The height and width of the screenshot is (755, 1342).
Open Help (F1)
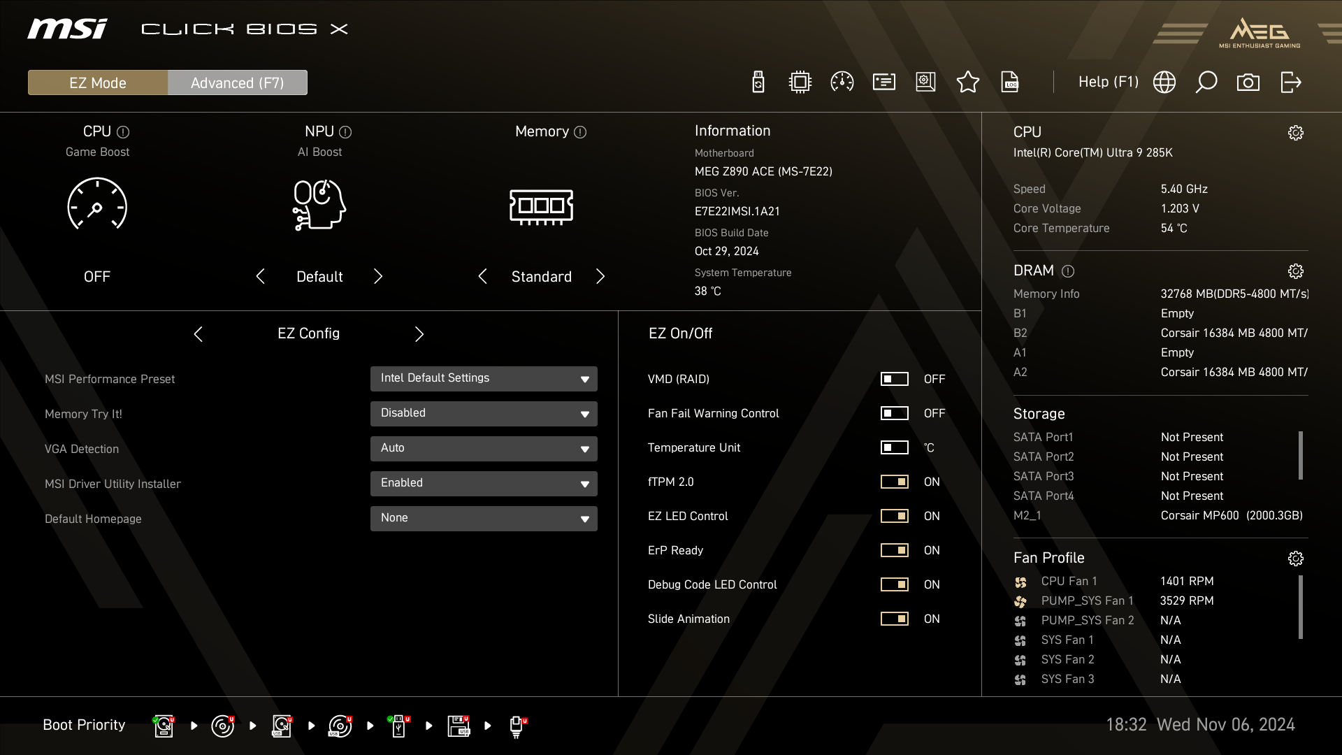click(x=1109, y=82)
